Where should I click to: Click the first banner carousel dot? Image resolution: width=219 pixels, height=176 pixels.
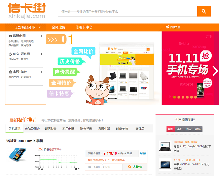[174, 97]
